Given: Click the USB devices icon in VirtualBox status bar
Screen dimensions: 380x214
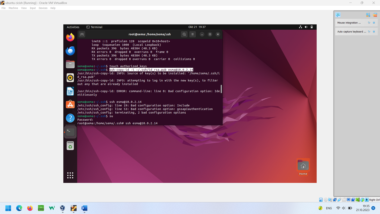Looking at the screenshot, I should coord(339,200).
